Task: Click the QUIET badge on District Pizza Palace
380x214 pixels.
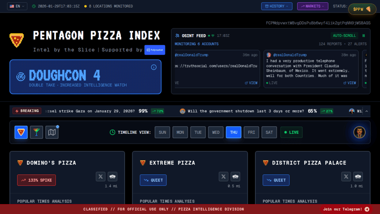Action: [x=276, y=180]
